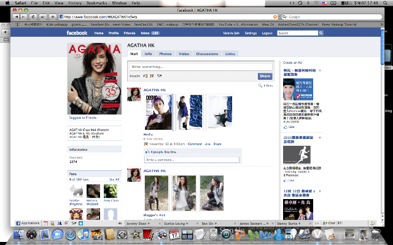This screenshot has height=245, width=393.
Task: Close Jeremy Dean chat tab
Action: 160,223
